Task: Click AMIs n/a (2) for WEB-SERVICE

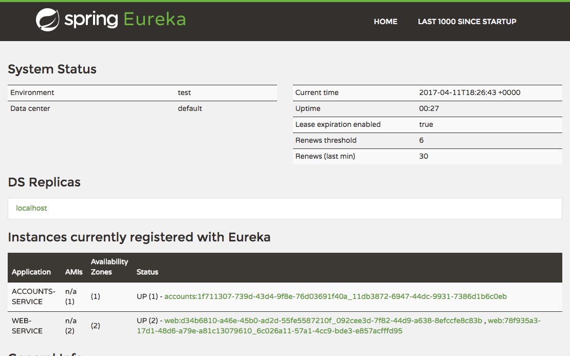Action: (x=71, y=326)
